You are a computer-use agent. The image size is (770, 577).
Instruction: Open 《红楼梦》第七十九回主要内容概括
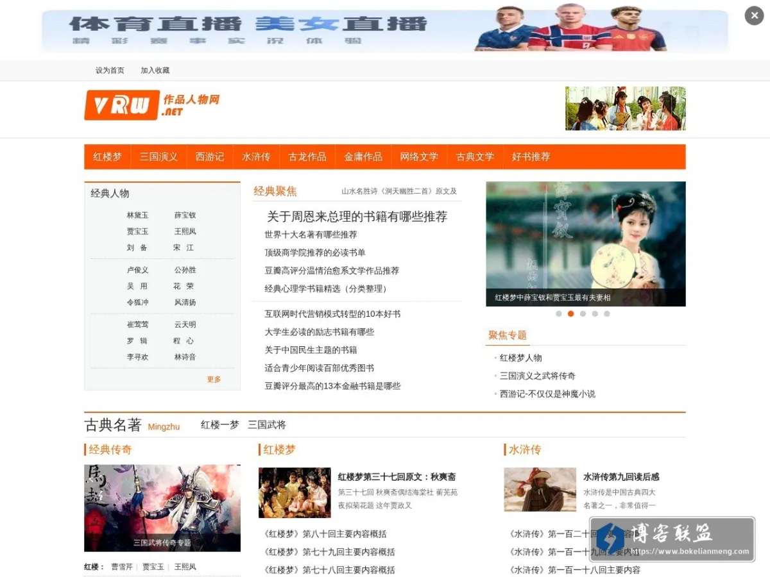(329, 552)
